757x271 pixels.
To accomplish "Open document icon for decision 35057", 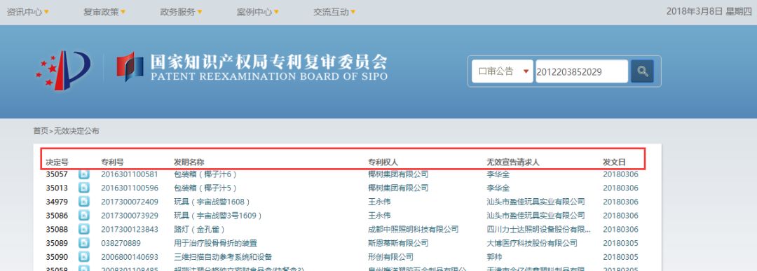I will (84, 174).
